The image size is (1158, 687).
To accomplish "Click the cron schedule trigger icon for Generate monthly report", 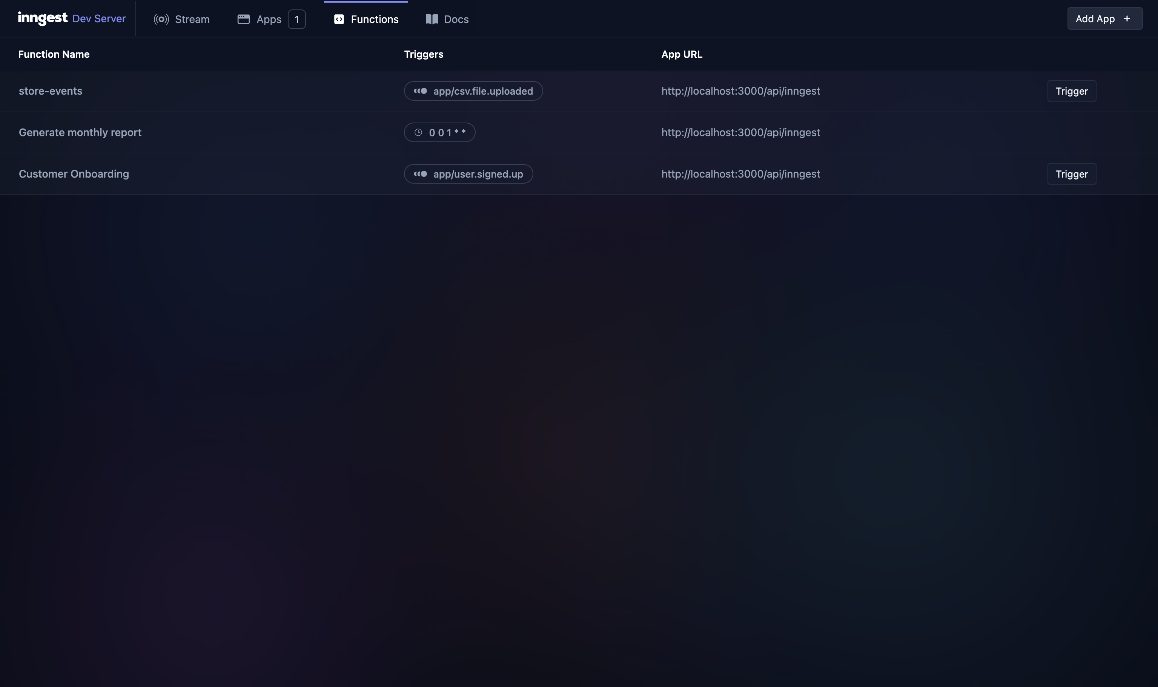I will (418, 132).
